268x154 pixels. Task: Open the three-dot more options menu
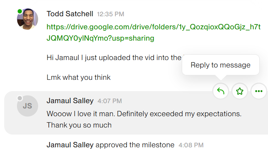pos(259,91)
